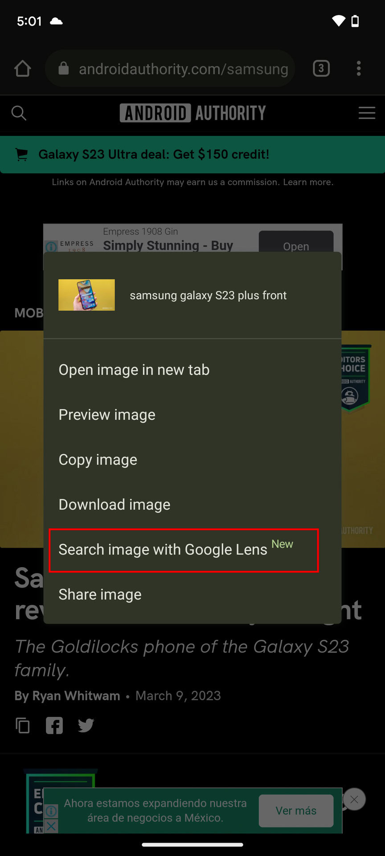This screenshot has width=385, height=856.
Task: Share article on Twitter
Action: 86,725
